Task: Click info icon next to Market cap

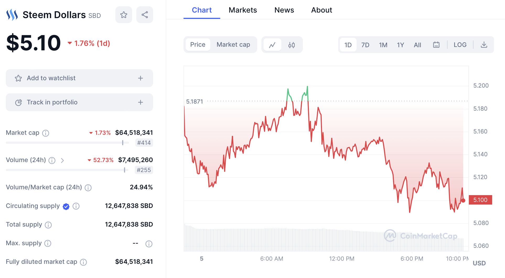Action: point(46,133)
